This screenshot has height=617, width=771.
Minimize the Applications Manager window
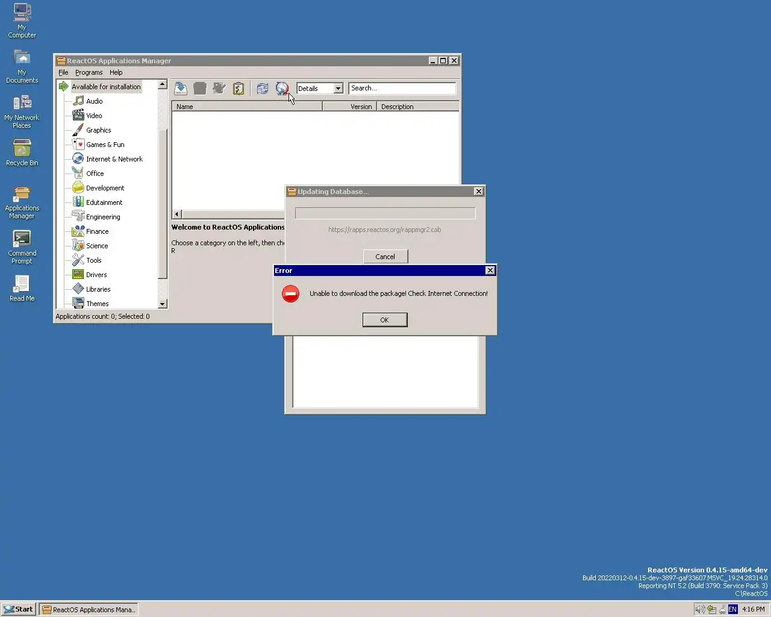433,60
